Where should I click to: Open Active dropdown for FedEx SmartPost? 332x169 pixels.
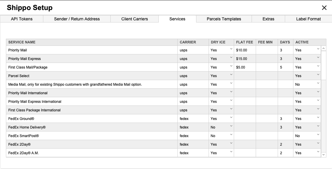point(307,136)
